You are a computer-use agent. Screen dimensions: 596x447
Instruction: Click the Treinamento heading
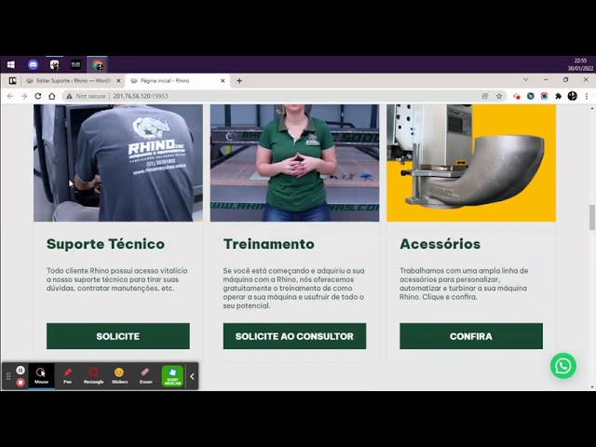pyautogui.click(x=269, y=244)
